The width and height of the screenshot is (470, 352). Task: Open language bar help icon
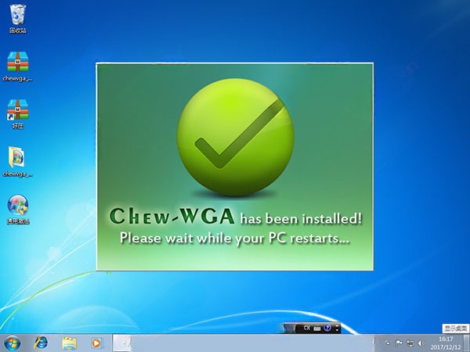point(327,328)
